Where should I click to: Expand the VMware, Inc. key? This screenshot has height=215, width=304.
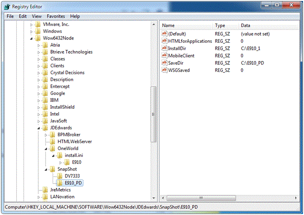point(31,25)
